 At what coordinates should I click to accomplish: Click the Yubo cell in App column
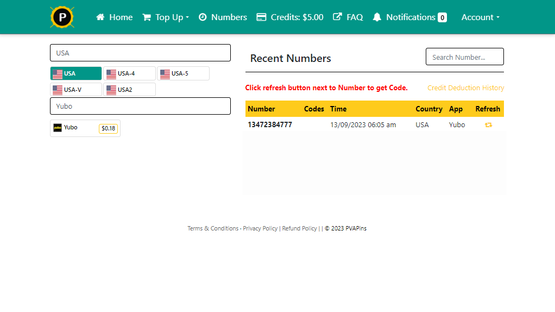(x=457, y=124)
